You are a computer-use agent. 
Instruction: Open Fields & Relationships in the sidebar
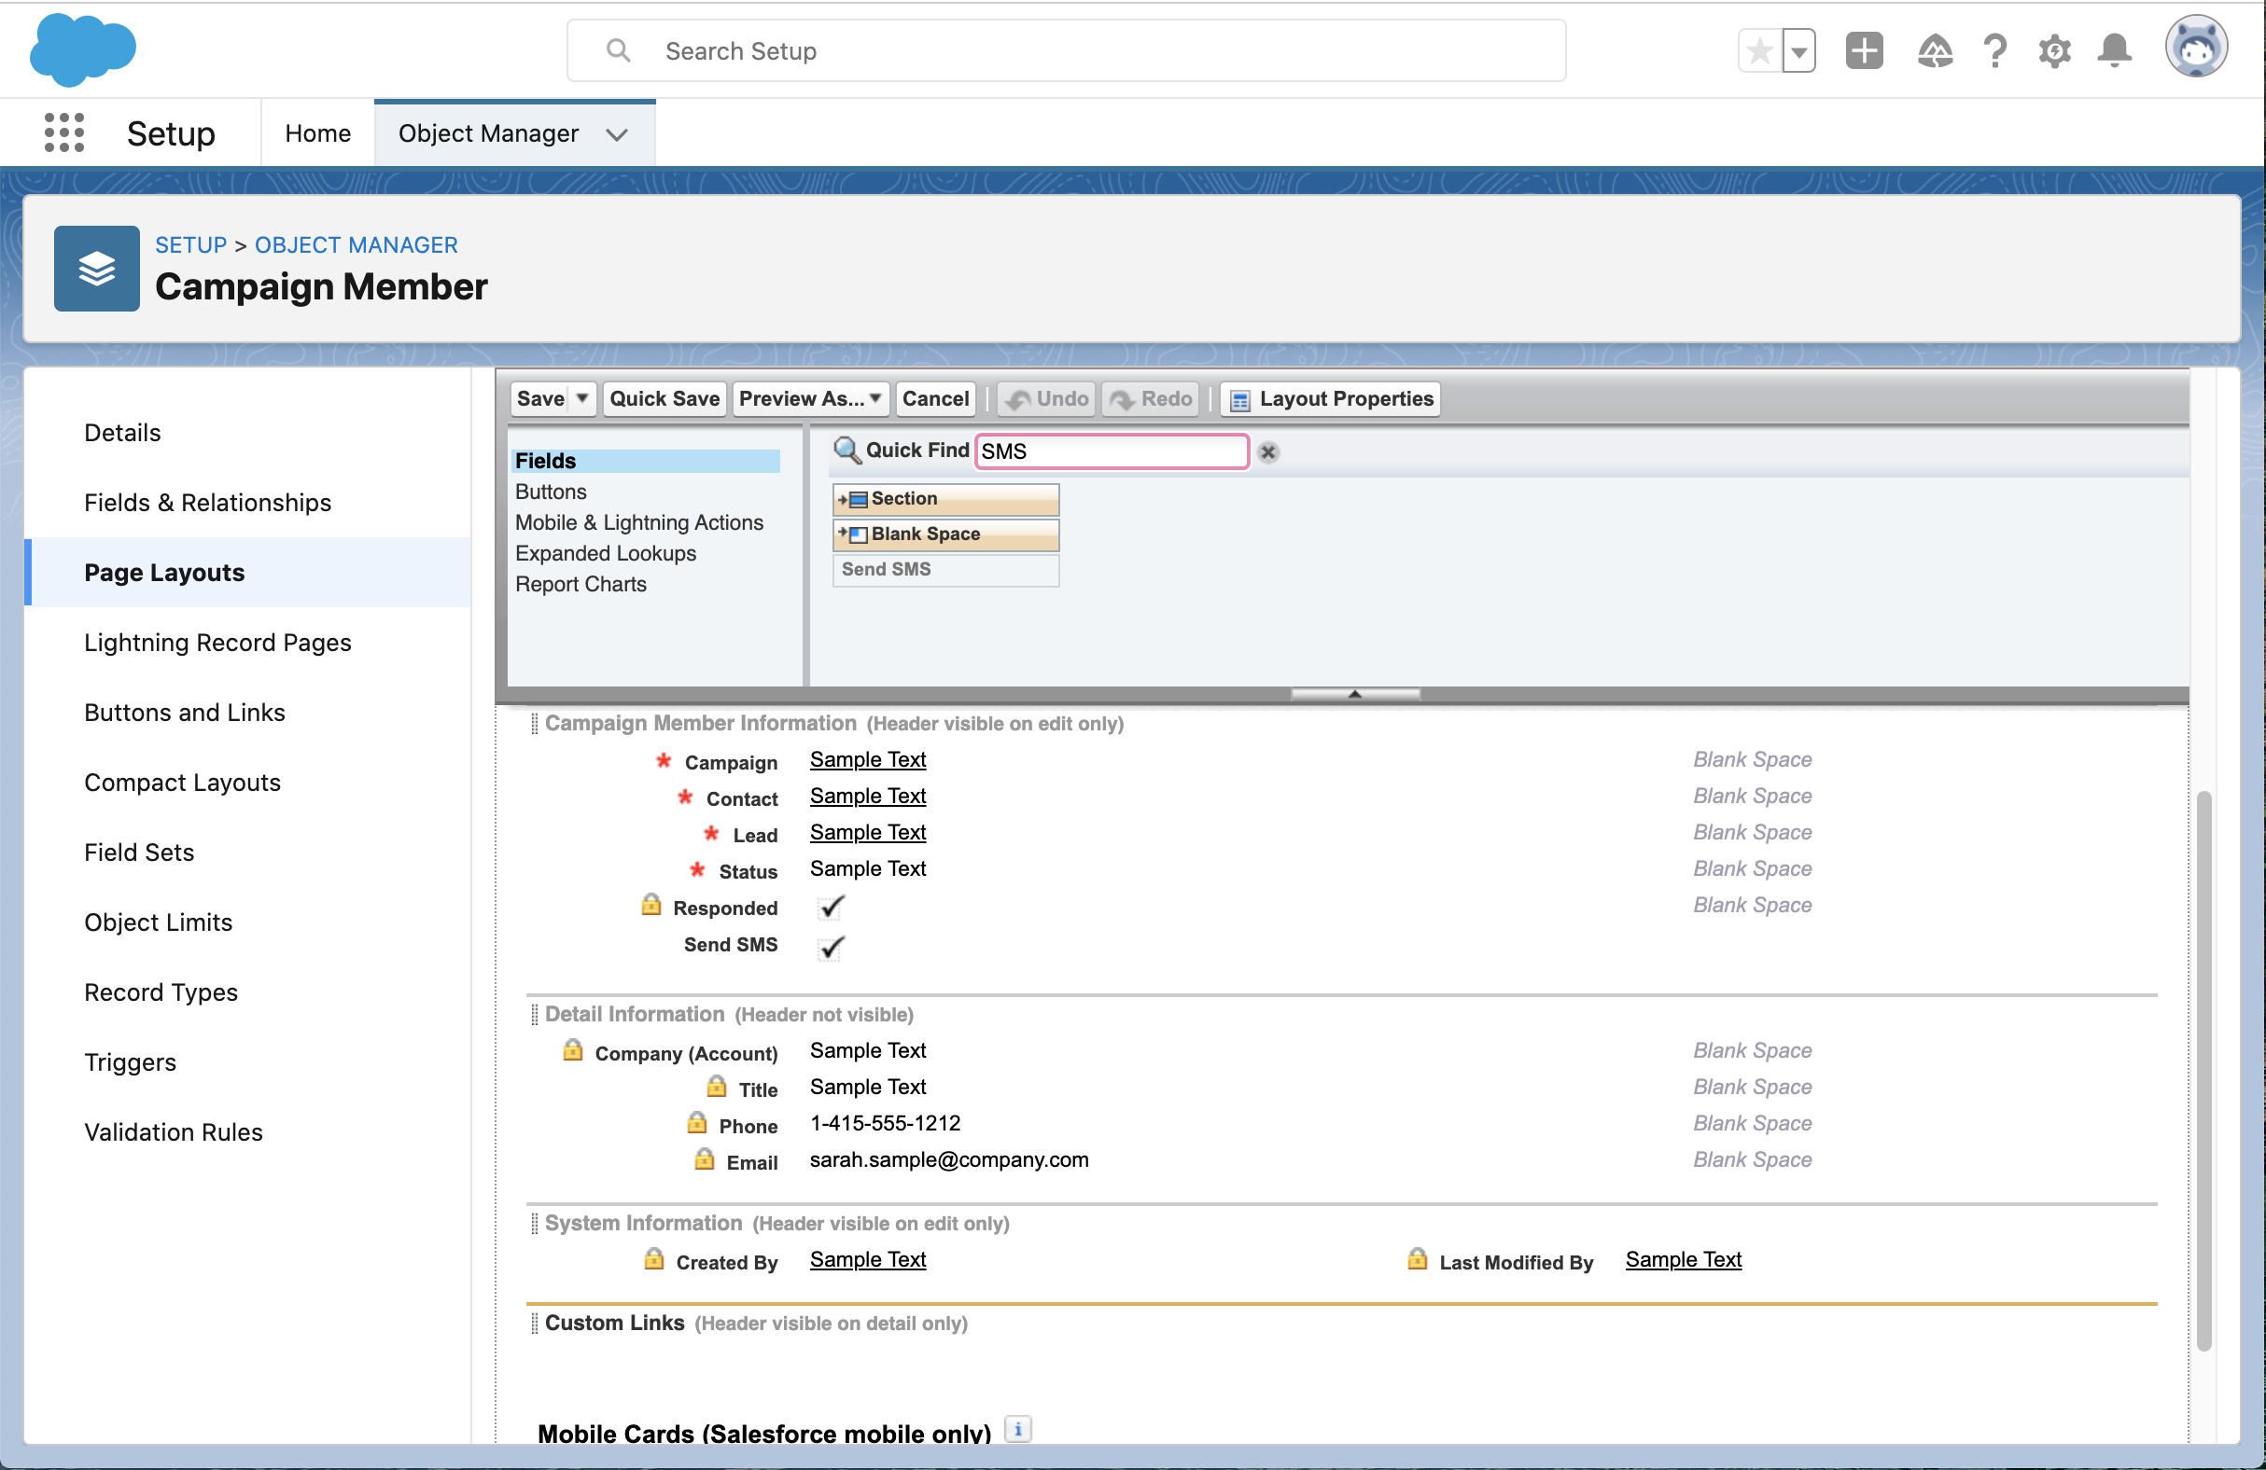[x=207, y=503]
